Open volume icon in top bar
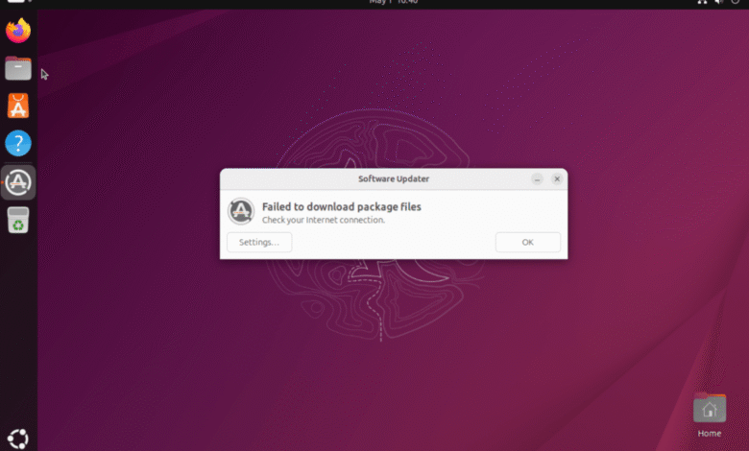Viewport: 749px width, 451px height. [x=719, y=2]
